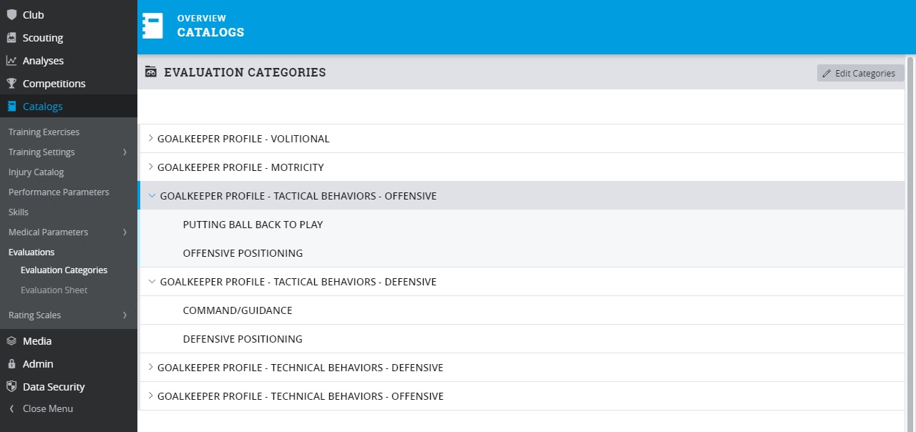This screenshot has height=432, width=916.
Task: Expand Technical Behaviors - Offensive chevron
Action: pyautogui.click(x=150, y=396)
